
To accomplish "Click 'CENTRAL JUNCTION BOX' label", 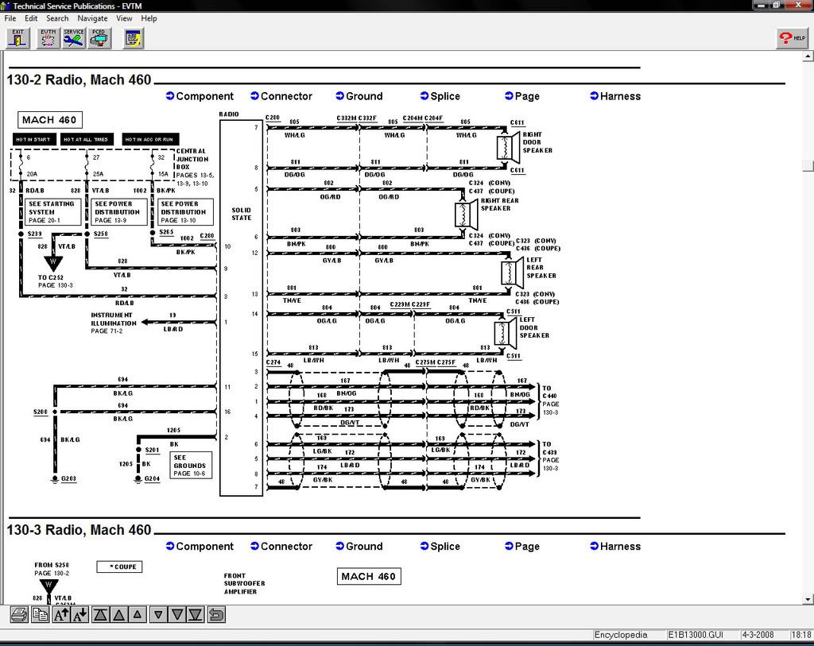I will coord(192,159).
